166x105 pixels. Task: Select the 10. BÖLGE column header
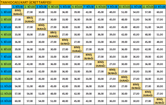coord(124,6)
